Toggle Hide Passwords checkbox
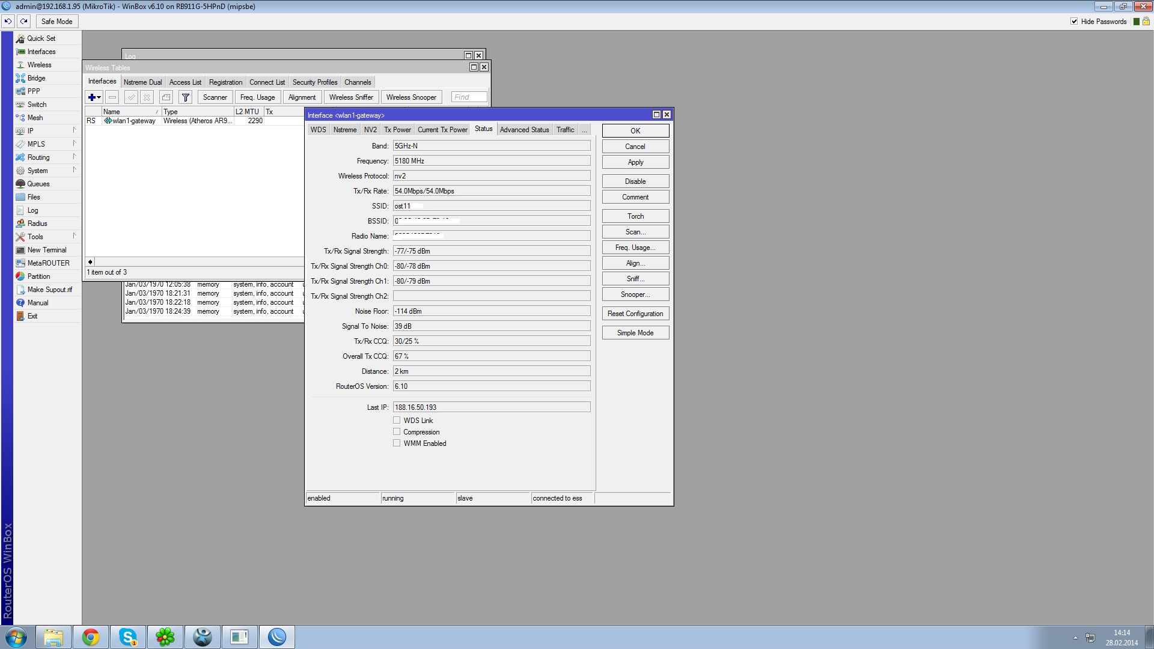Screen dimensions: 1154x649 tap(1074, 22)
